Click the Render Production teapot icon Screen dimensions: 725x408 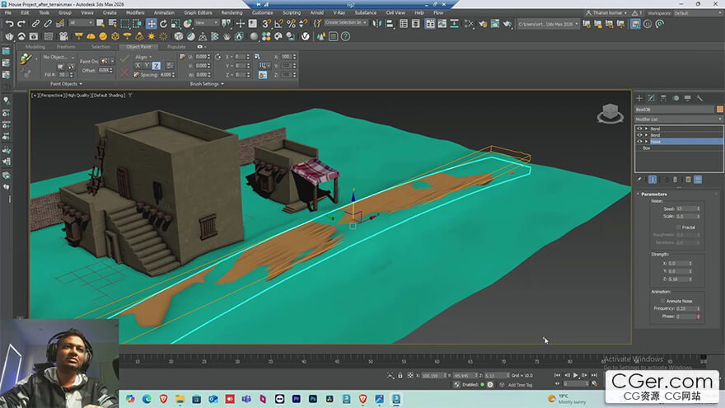507,24
